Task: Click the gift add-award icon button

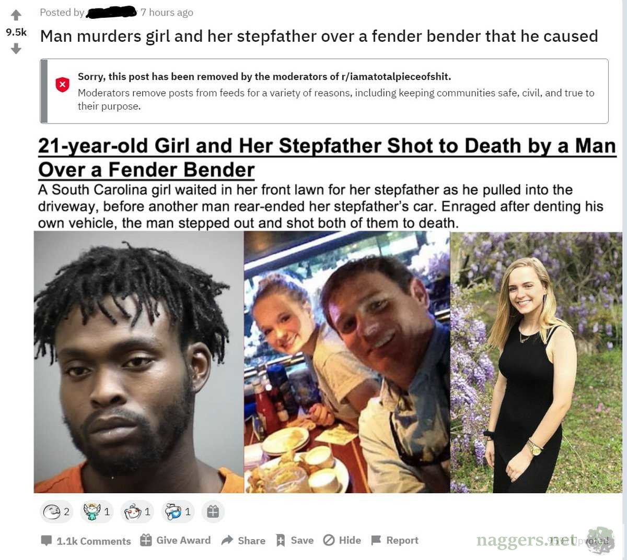Action: (213, 511)
